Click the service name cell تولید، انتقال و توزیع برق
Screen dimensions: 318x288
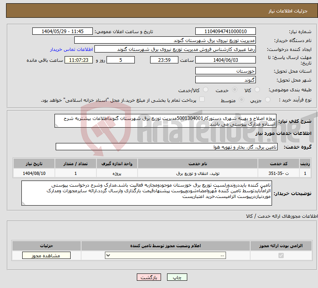pyautogui.click(x=197, y=173)
